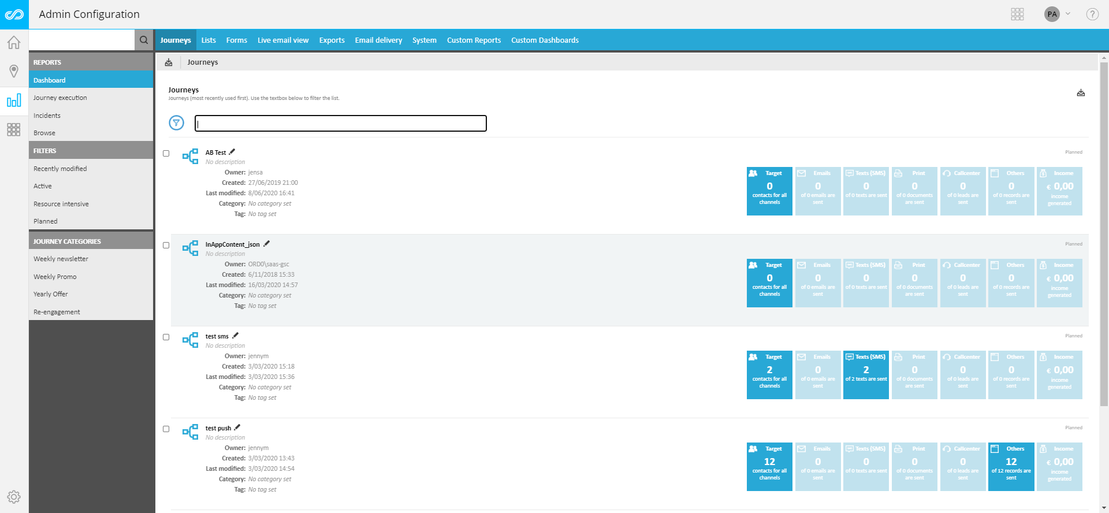Select the InAppContent_json journey checkbox

point(166,246)
